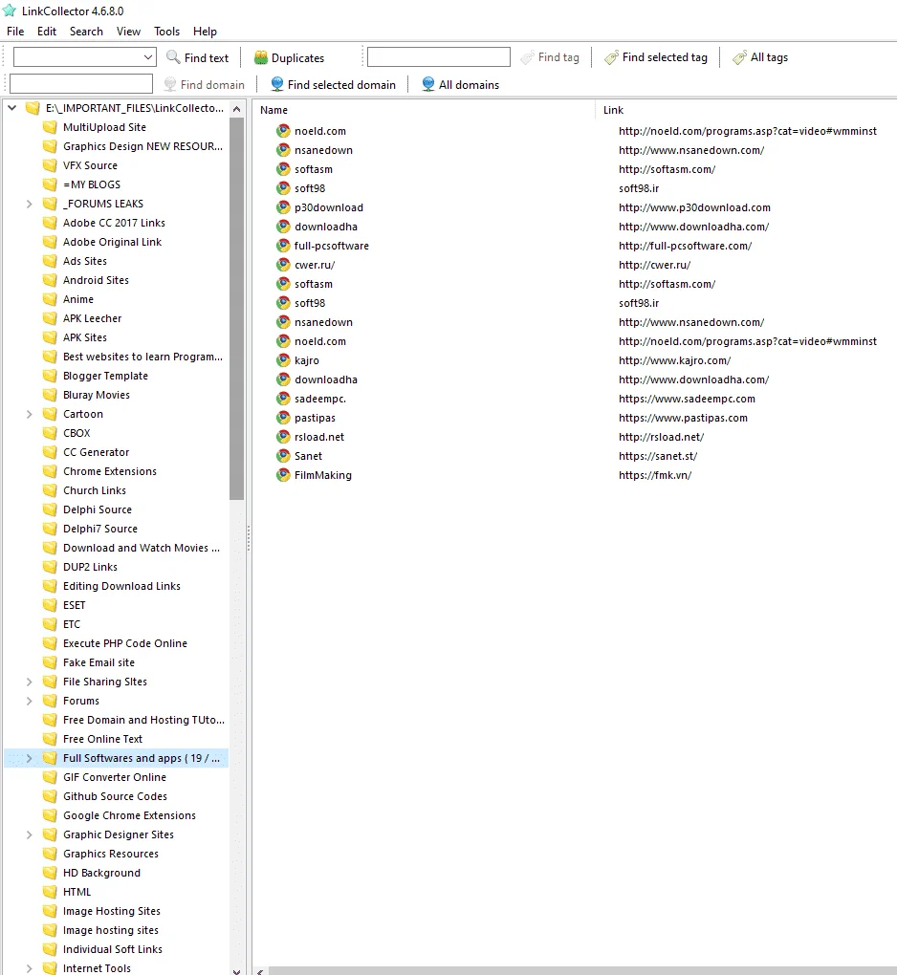Click the Find text magnifier button
The image size is (897, 975).
[197, 57]
